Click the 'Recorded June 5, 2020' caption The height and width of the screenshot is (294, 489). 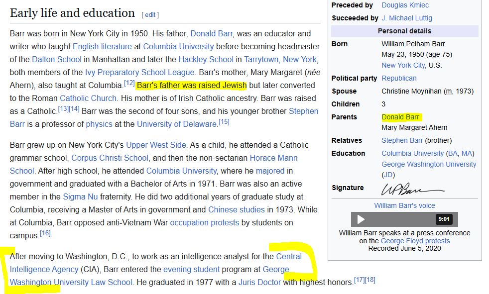pyautogui.click(x=404, y=249)
